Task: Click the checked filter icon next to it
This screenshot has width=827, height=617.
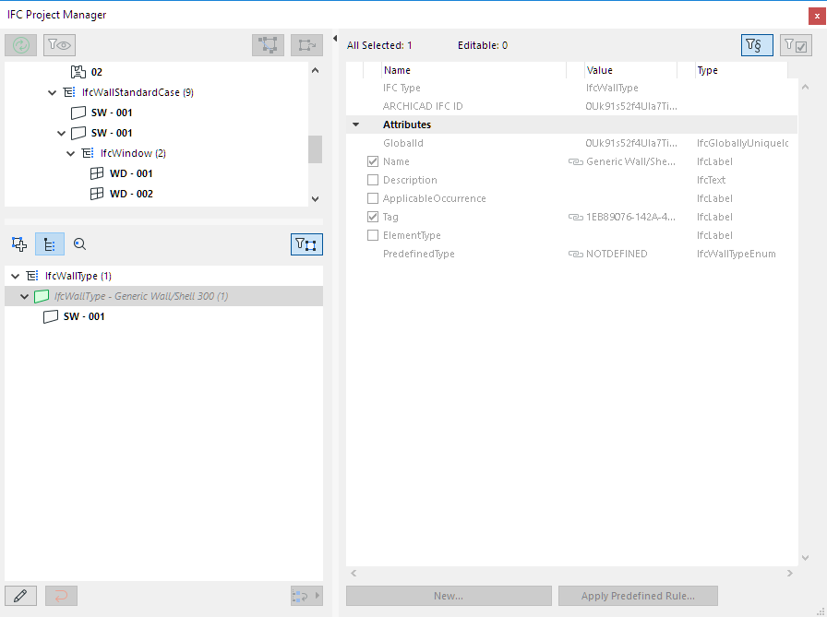Action: (x=795, y=44)
